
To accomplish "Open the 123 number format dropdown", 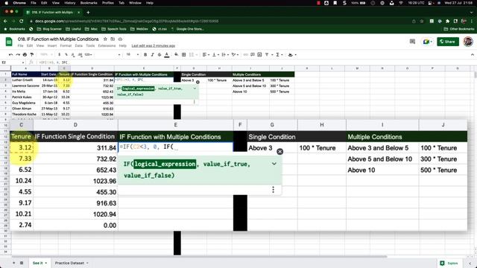I will click(x=89, y=54).
